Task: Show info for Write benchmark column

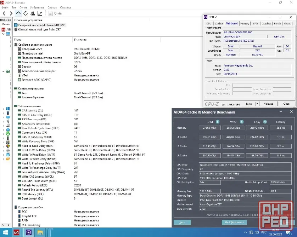Action: pyautogui.click(x=242, y=122)
